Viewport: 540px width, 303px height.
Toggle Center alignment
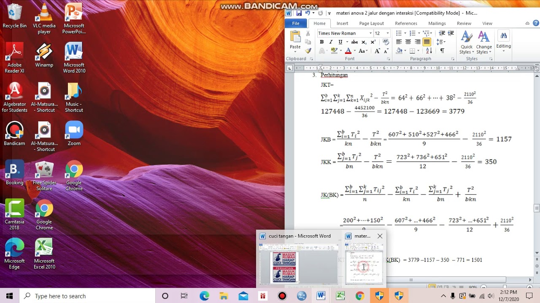click(408, 42)
